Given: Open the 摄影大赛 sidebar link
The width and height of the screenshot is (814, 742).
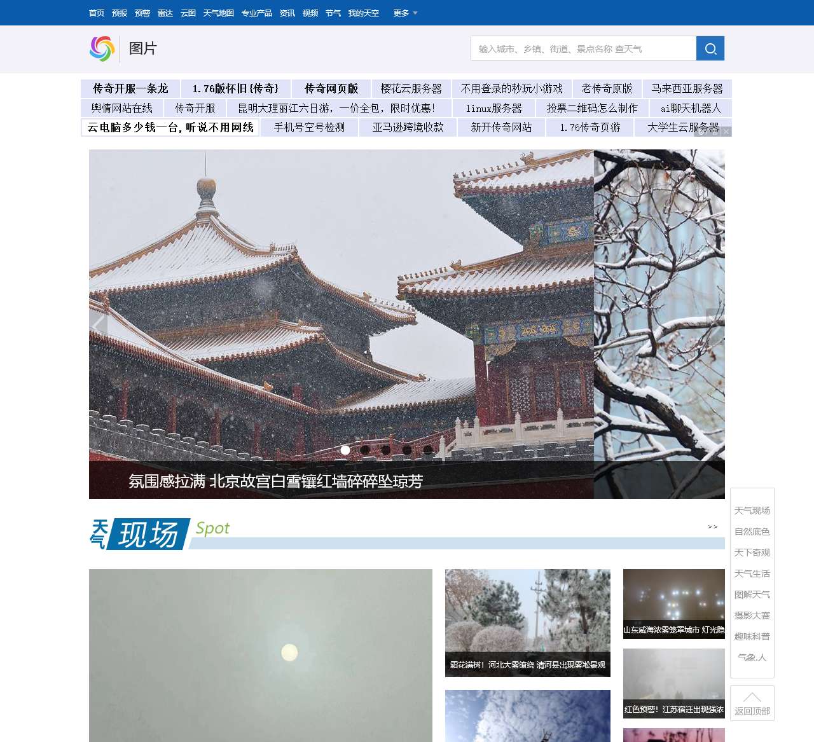Looking at the screenshot, I should point(752,615).
